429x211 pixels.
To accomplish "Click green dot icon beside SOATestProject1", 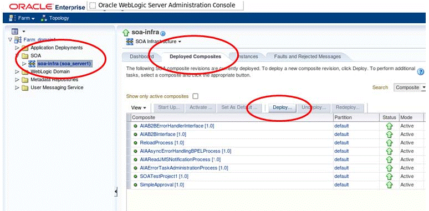I will [135, 177].
